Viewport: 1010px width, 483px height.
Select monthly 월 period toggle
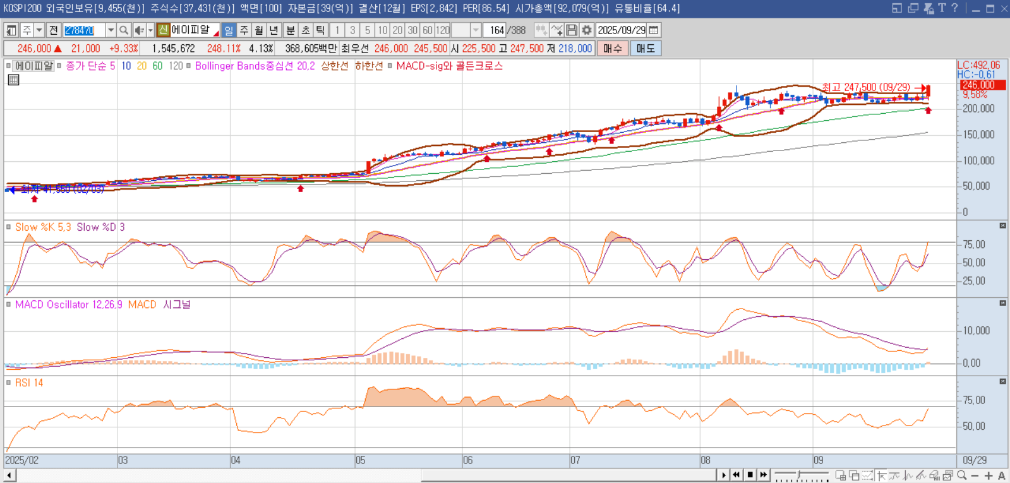click(x=259, y=30)
